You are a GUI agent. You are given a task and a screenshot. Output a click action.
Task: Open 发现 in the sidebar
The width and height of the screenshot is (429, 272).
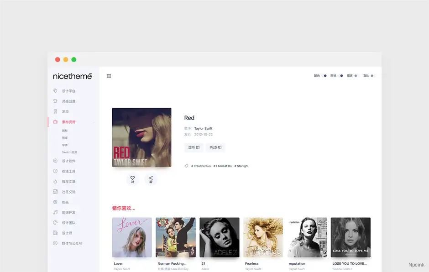tap(65, 112)
